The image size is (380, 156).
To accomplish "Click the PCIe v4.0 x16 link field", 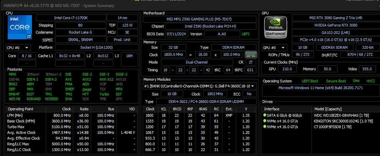I will point(336,40).
